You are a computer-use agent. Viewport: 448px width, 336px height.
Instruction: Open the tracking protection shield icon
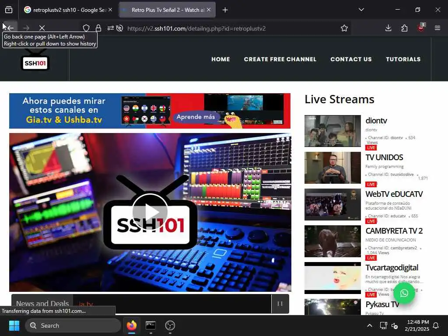point(86,28)
